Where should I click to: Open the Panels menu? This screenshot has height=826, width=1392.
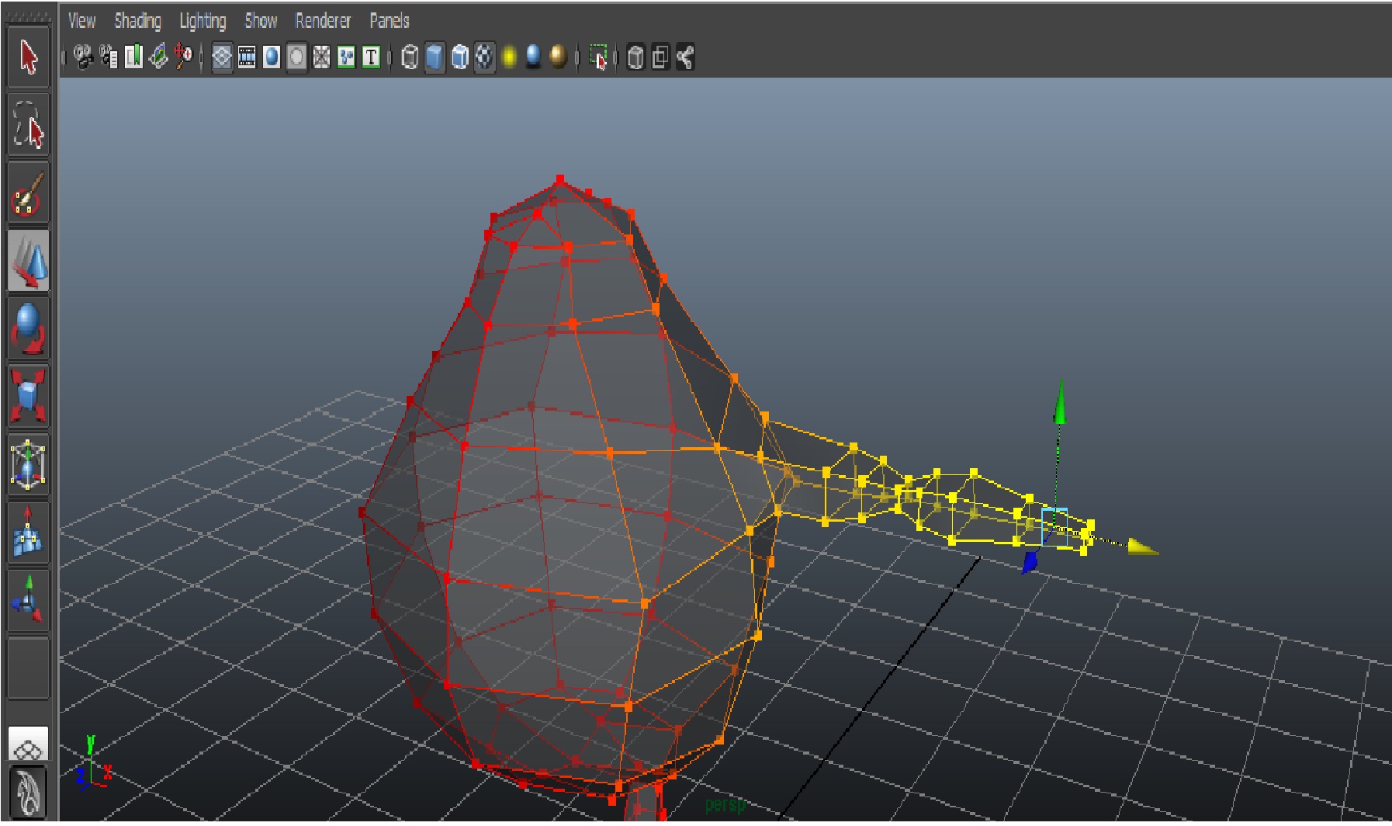tap(389, 21)
